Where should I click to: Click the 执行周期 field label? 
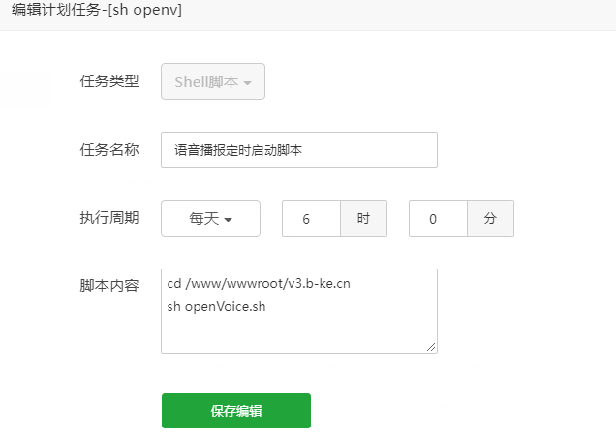coord(109,217)
